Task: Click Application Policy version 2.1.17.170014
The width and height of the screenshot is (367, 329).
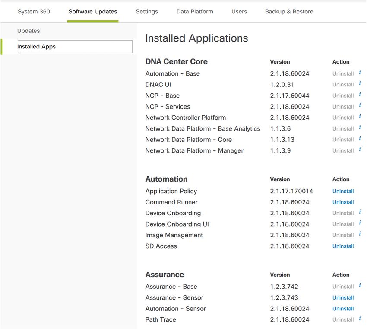Action: [291, 191]
